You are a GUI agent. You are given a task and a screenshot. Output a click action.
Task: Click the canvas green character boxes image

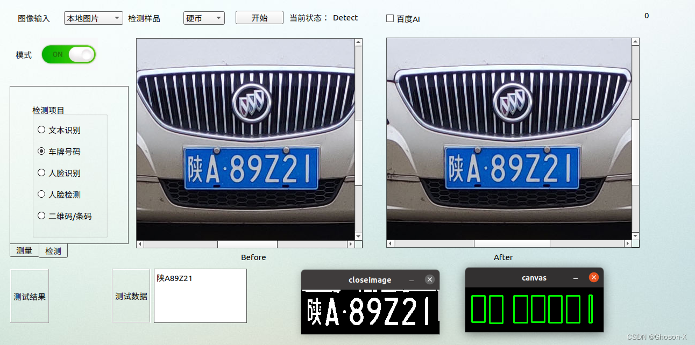pos(534,310)
